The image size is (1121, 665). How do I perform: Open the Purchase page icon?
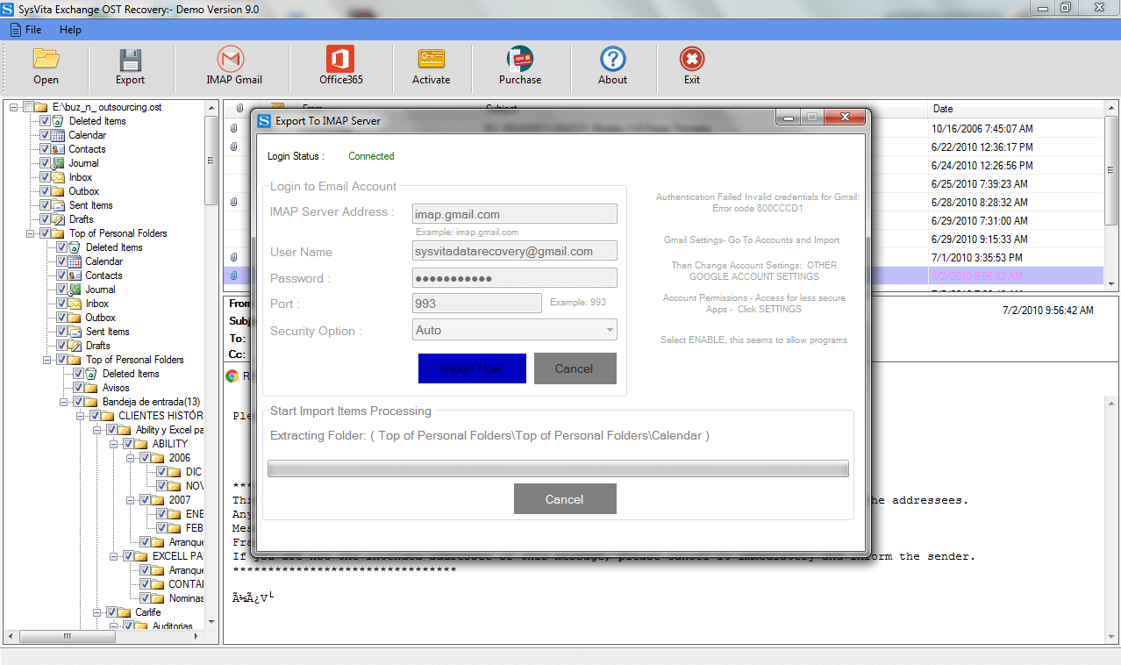click(520, 66)
